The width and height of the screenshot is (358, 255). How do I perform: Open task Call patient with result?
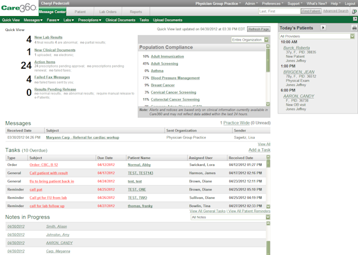click(x=49, y=173)
